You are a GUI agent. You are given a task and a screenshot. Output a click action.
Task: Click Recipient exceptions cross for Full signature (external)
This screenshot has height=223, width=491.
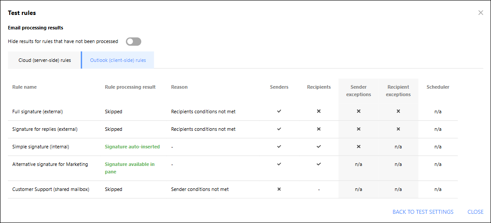(398, 111)
